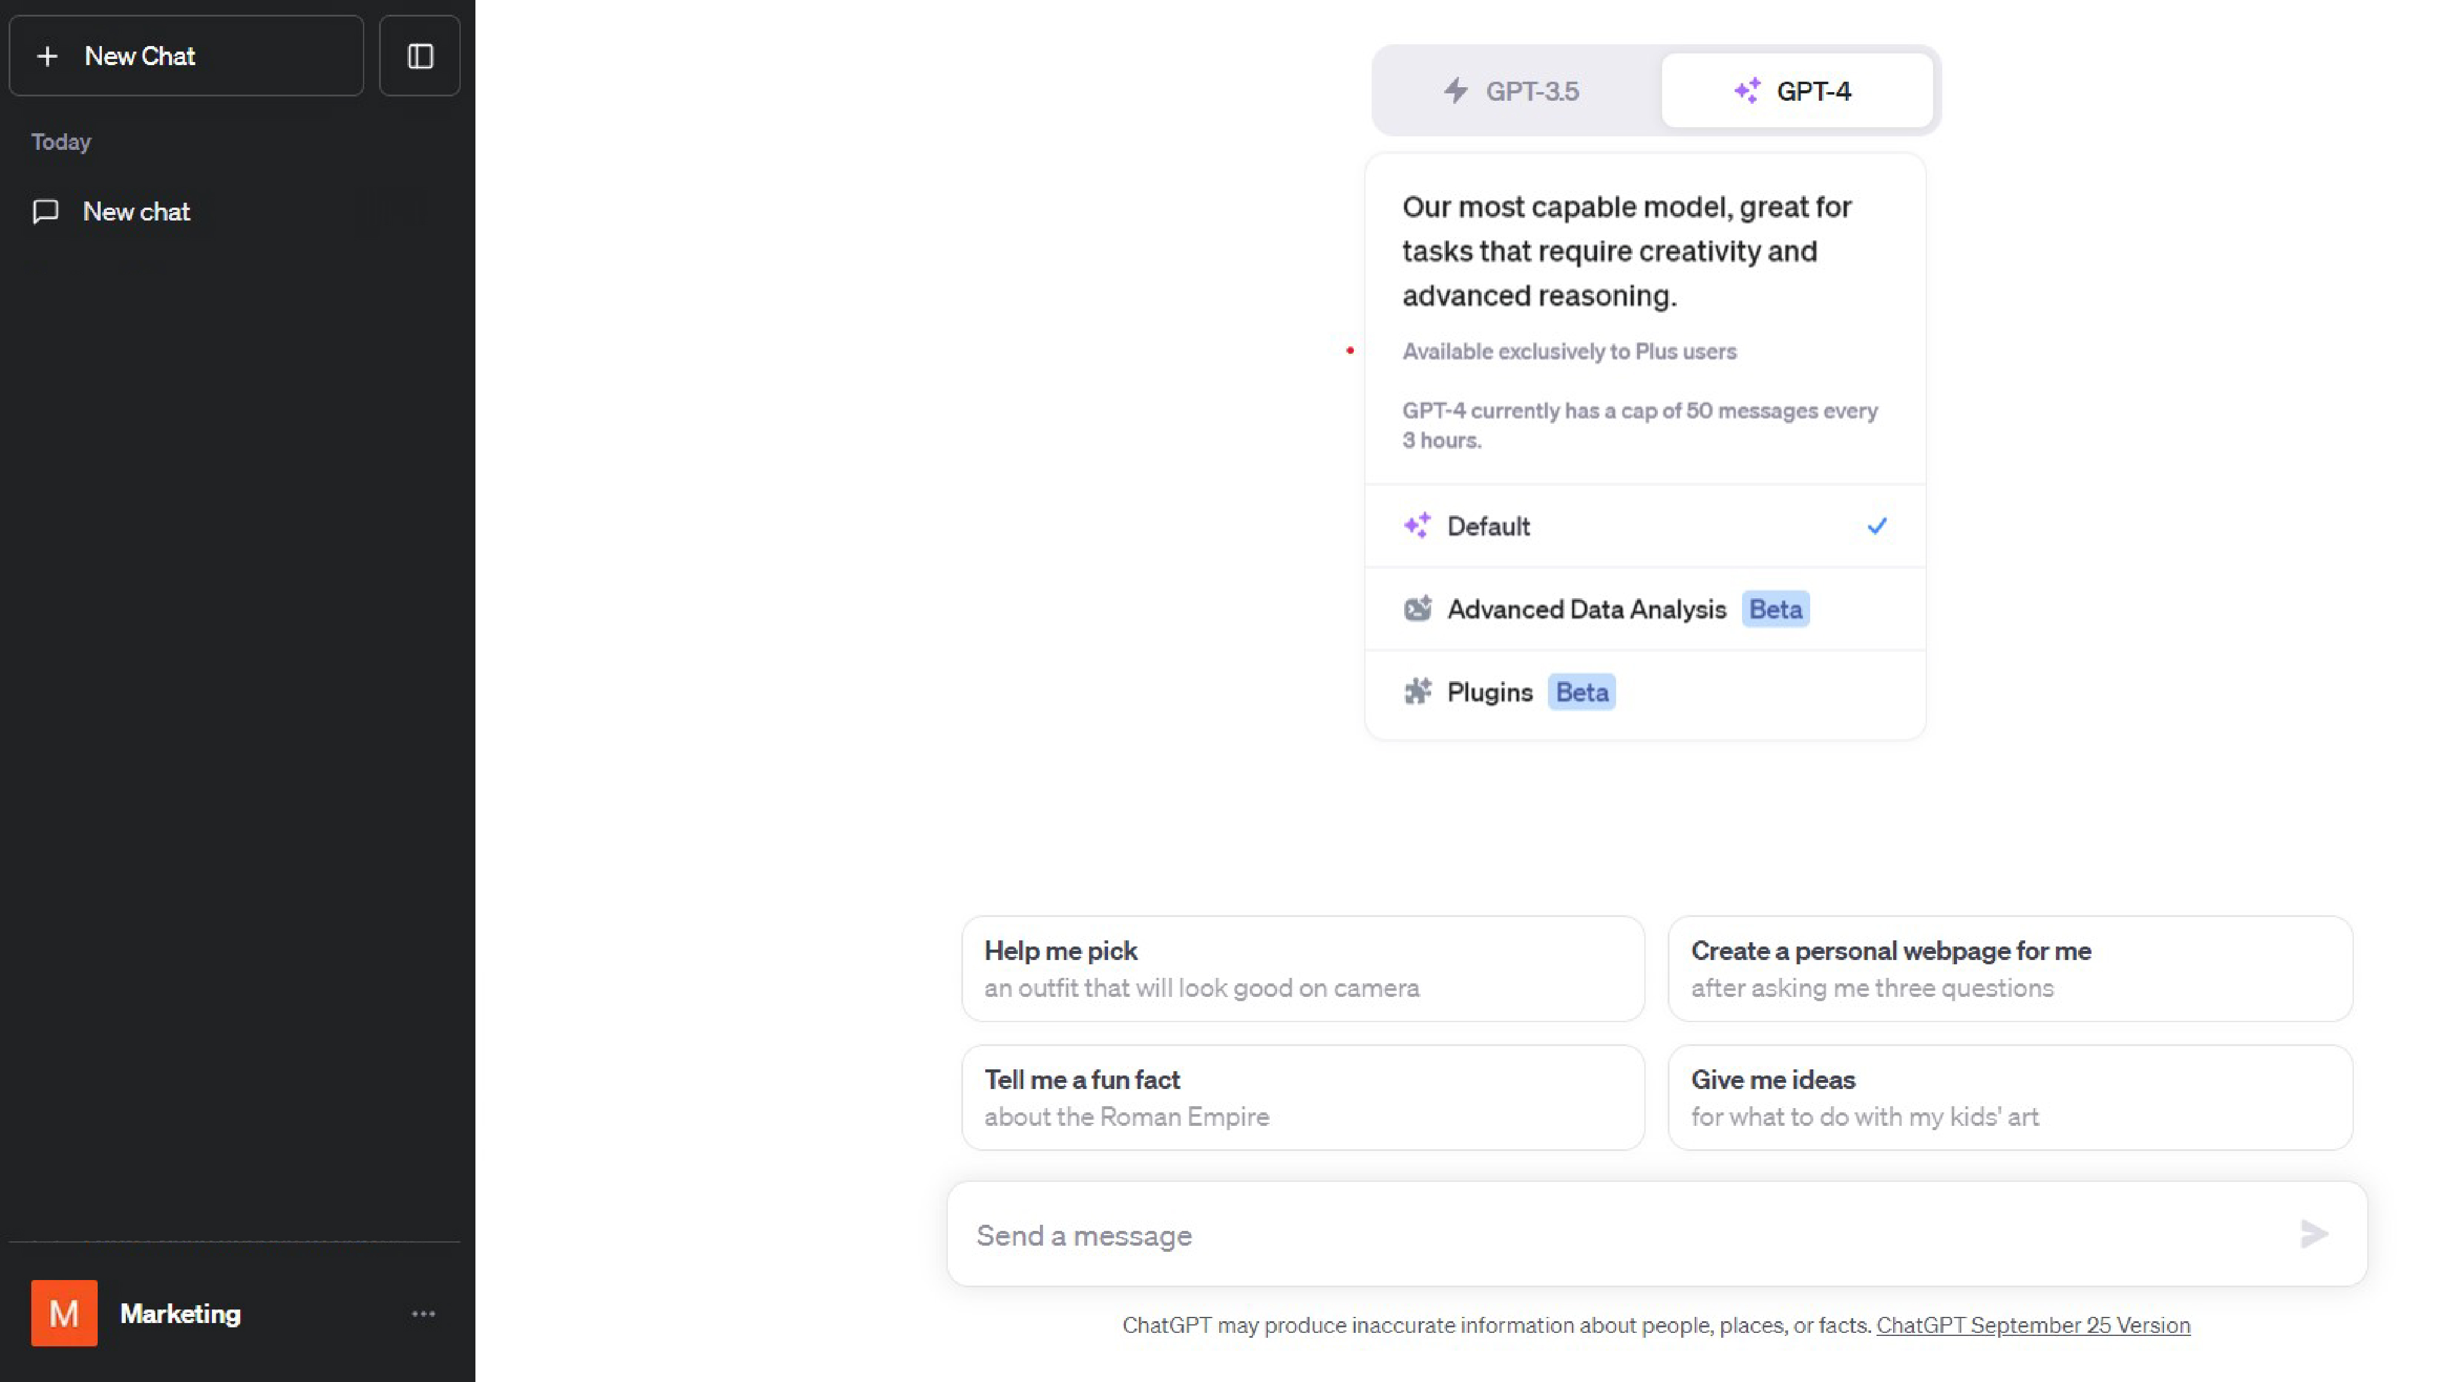Image resolution: width=2457 pixels, height=1382 pixels.
Task: Click the GPT-4 sparkle icon
Action: [1746, 91]
